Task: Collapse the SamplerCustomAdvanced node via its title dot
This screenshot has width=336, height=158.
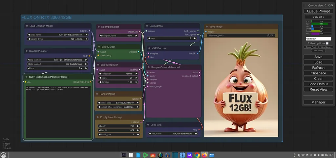Action: 149,67
